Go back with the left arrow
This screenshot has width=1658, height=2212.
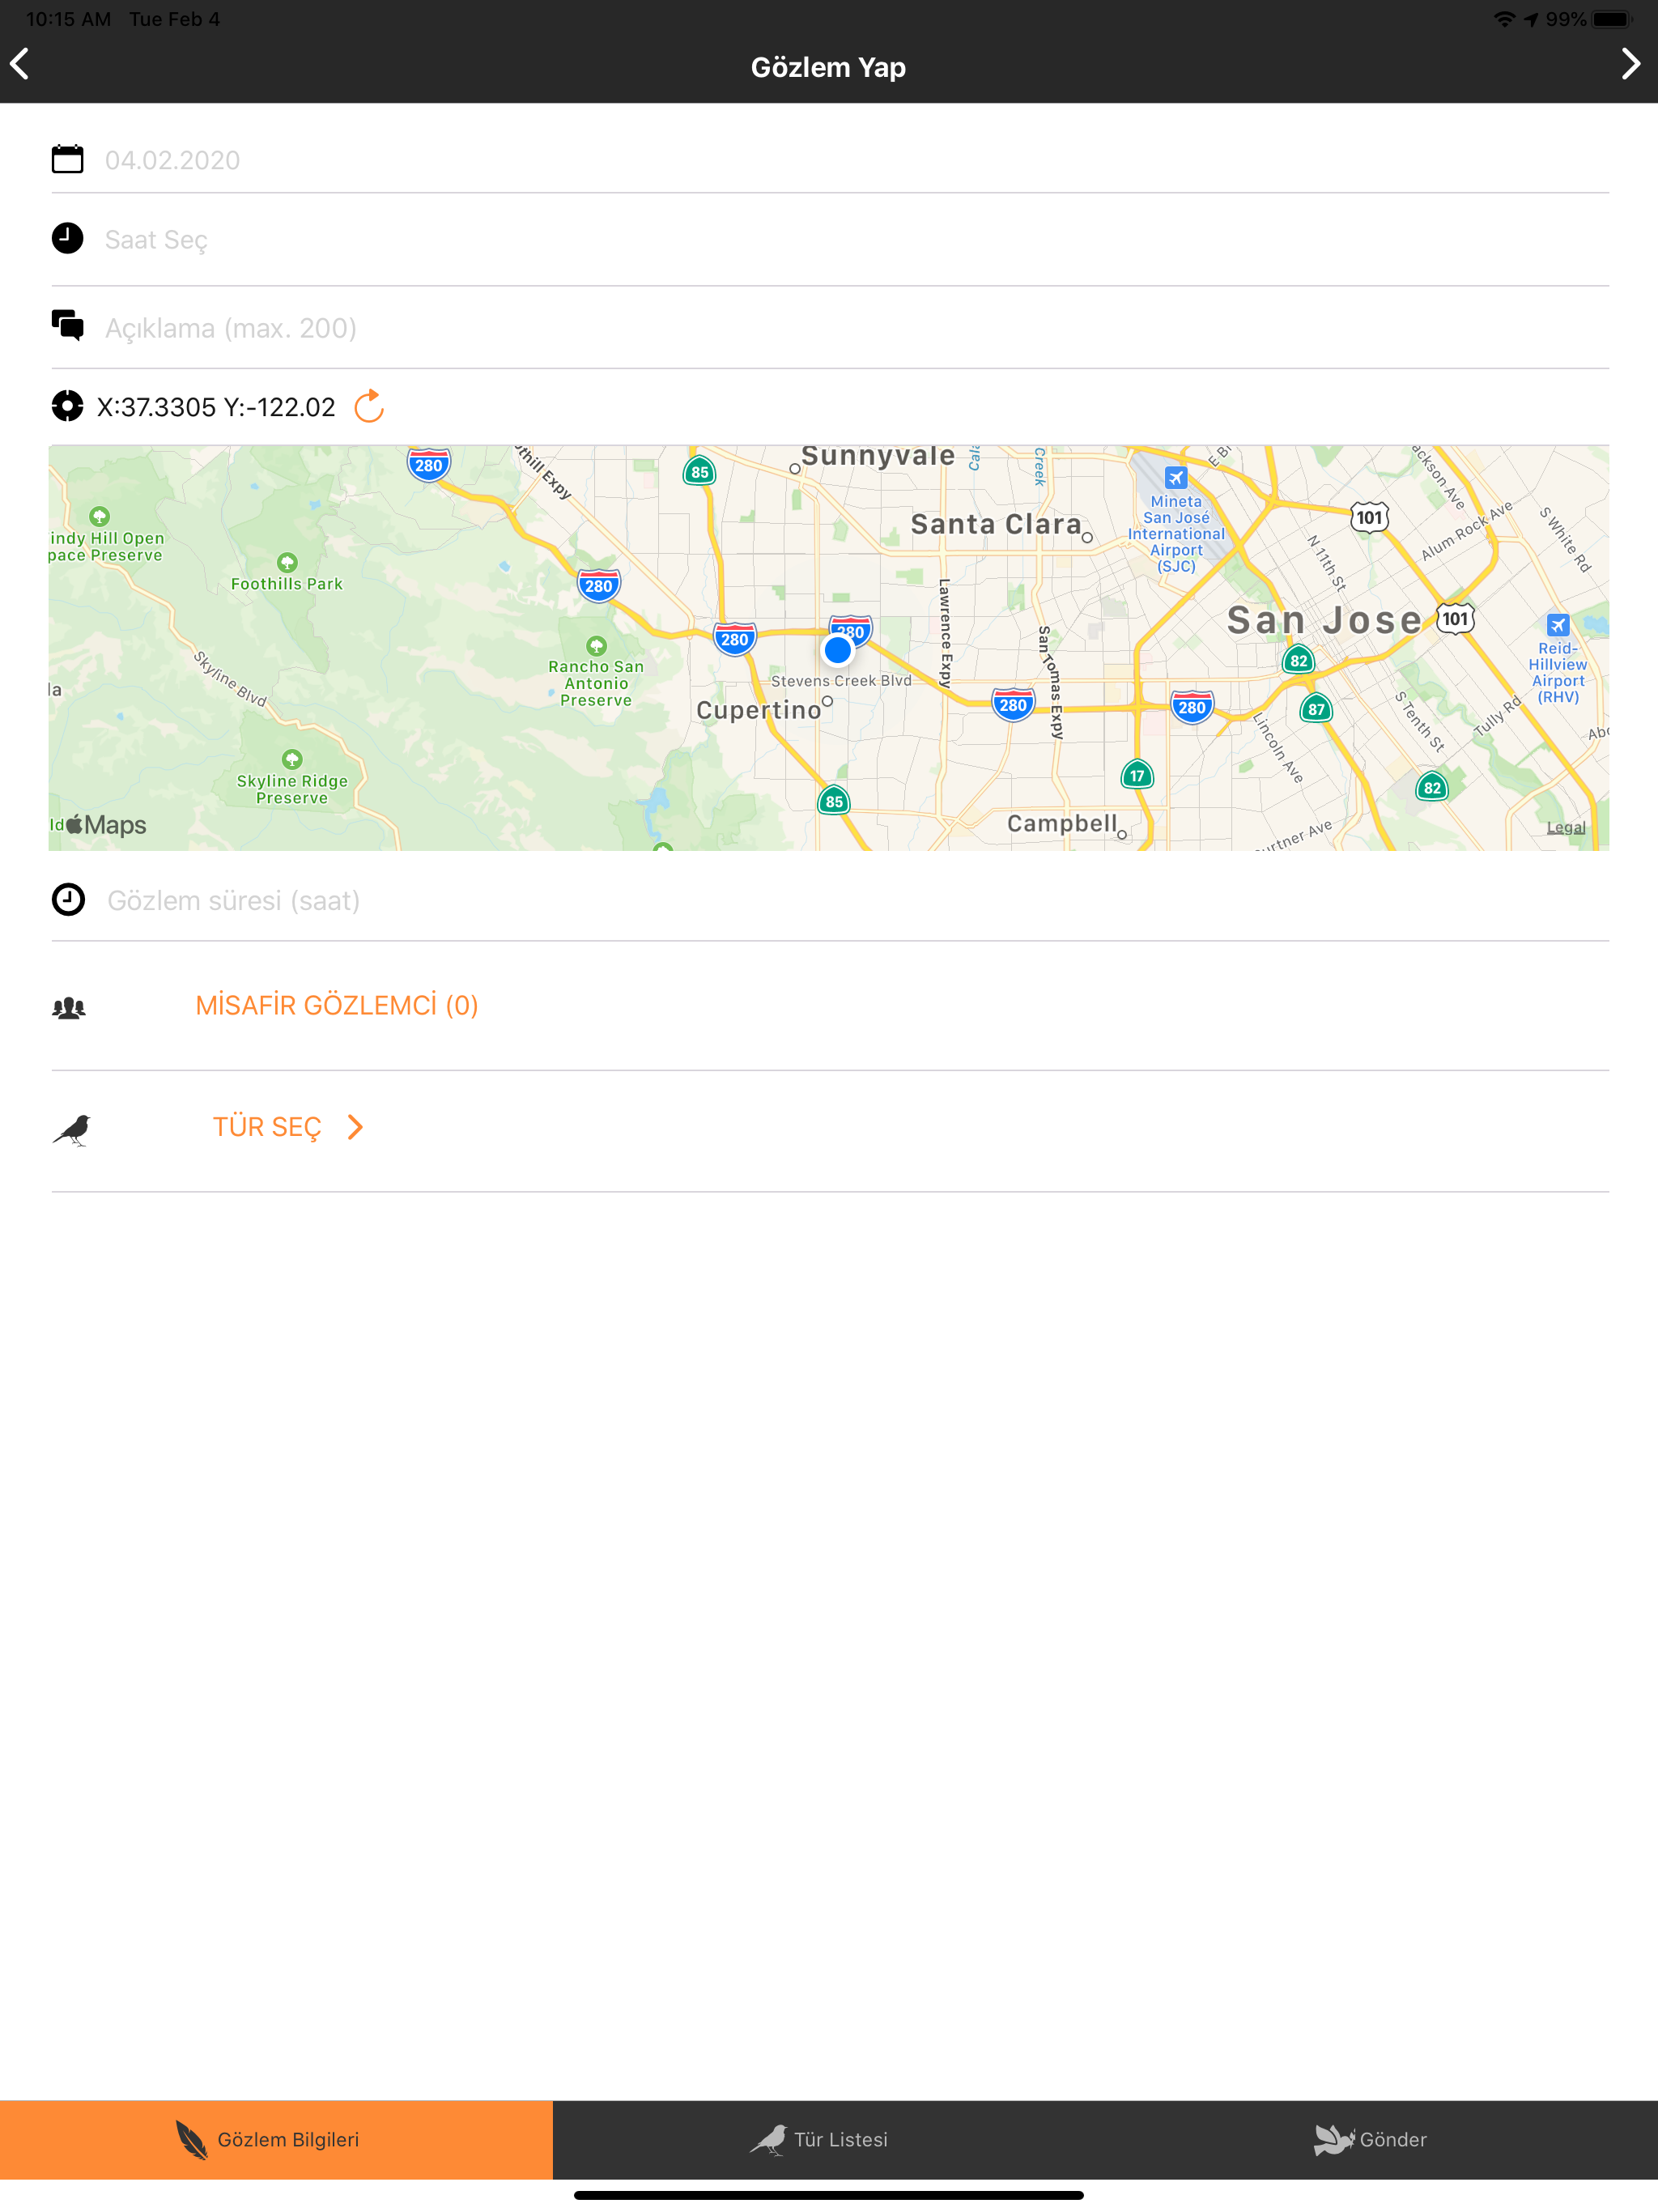(x=20, y=65)
